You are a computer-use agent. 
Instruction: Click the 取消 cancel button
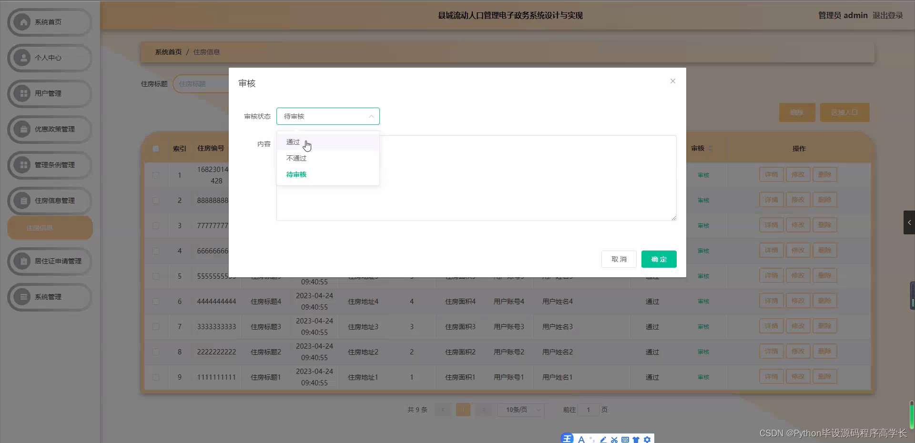619,259
